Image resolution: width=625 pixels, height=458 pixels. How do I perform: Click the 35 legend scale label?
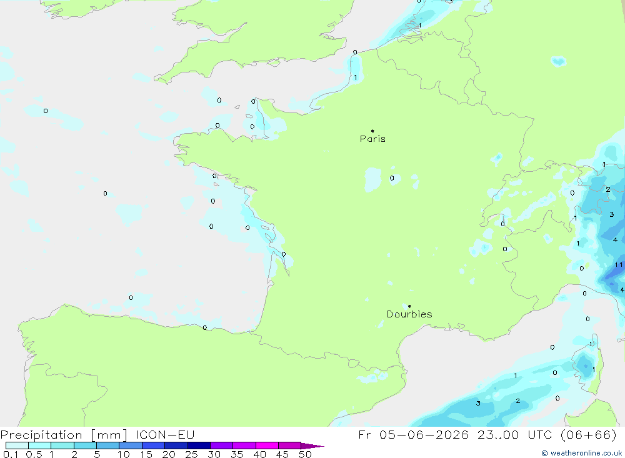237,454
